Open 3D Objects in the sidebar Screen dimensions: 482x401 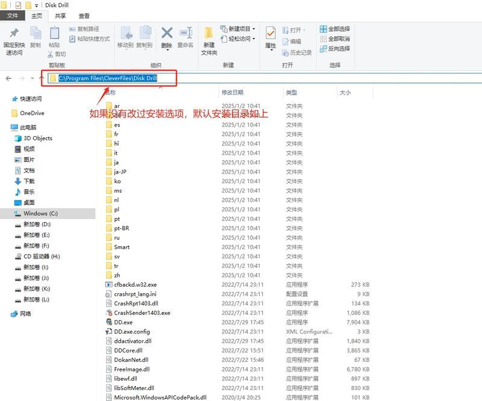click(x=34, y=138)
